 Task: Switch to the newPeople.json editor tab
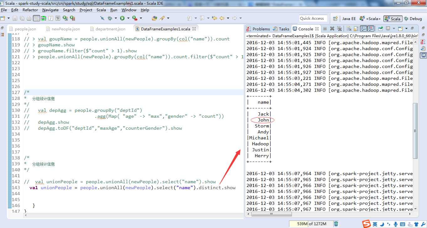coord(63,29)
